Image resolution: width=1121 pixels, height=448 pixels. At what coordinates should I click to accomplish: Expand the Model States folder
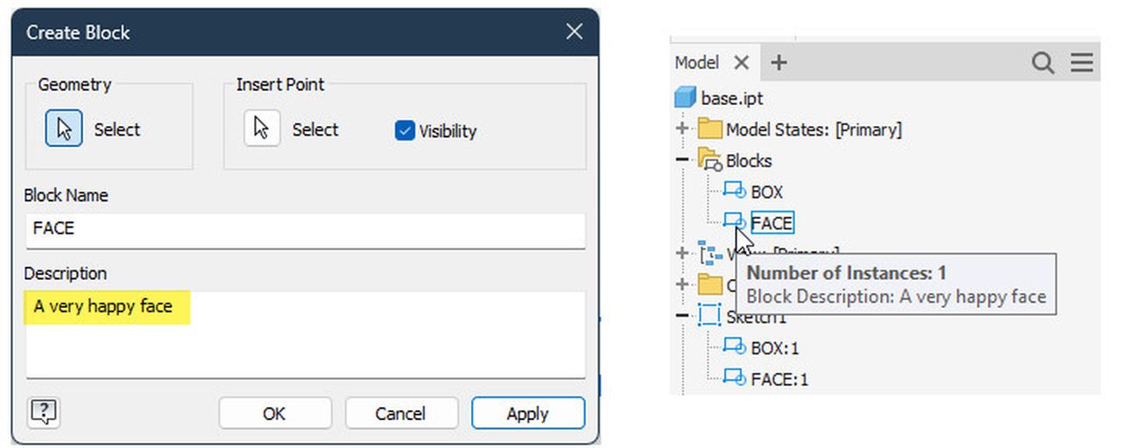[x=682, y=129]
